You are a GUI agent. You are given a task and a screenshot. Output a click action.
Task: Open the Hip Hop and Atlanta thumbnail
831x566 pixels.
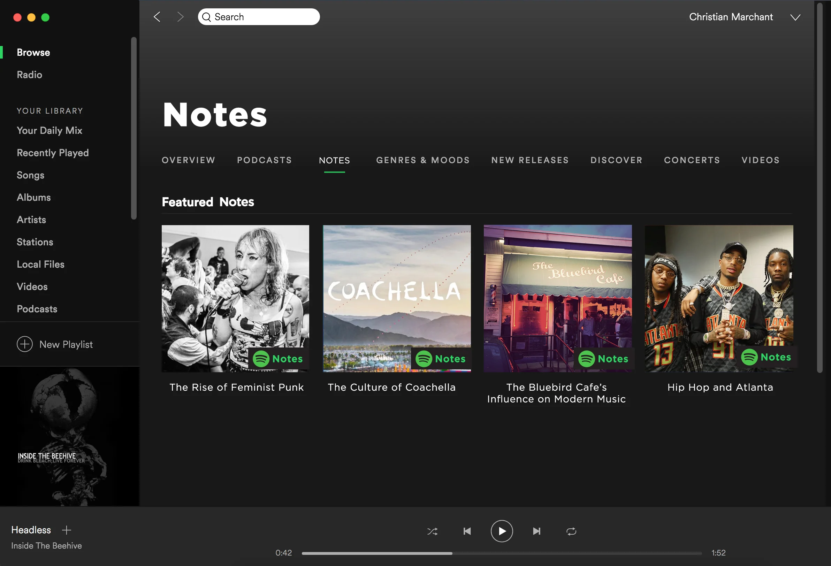(719, 299)
